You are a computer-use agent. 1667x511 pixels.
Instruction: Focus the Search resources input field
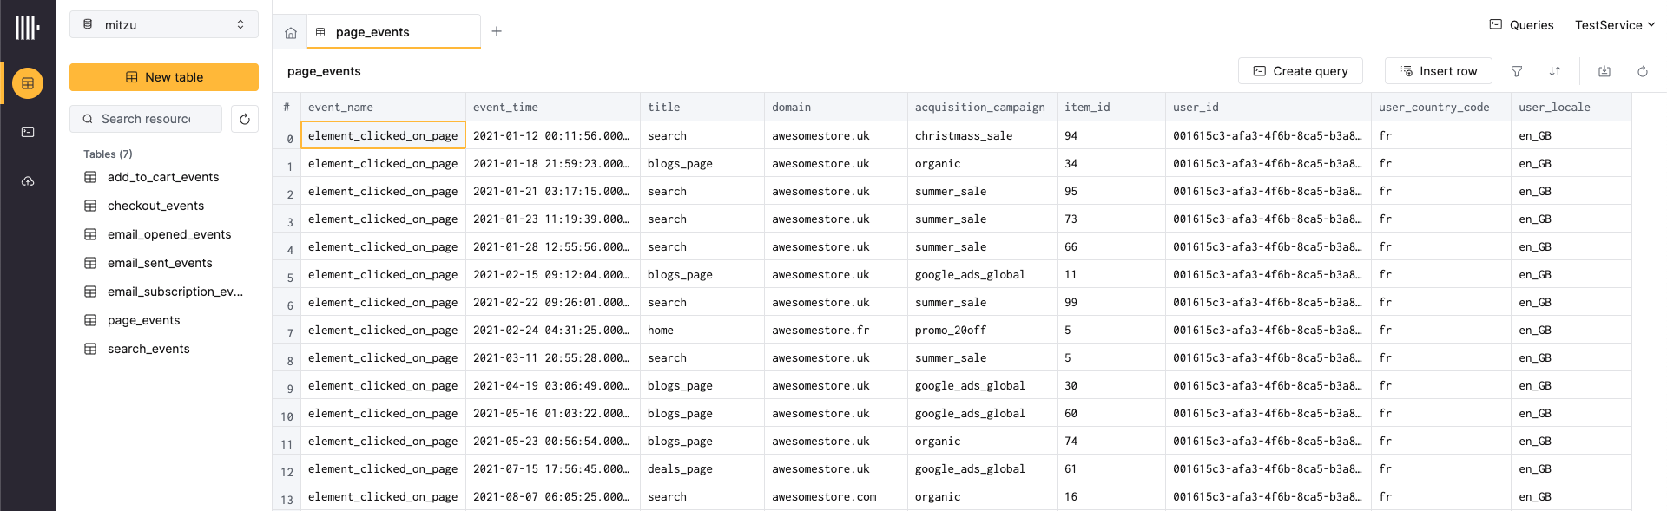pyautogui.click(x=146, y=119)
